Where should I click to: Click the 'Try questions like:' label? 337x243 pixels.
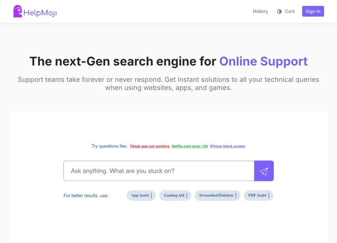[x=110, y=146]
